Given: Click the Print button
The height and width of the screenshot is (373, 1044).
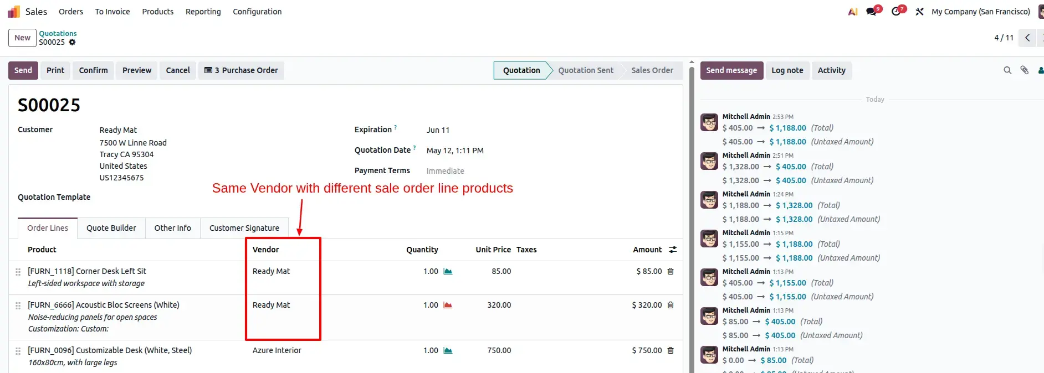Looking at the screenshot, I should (x=55, y=70).
